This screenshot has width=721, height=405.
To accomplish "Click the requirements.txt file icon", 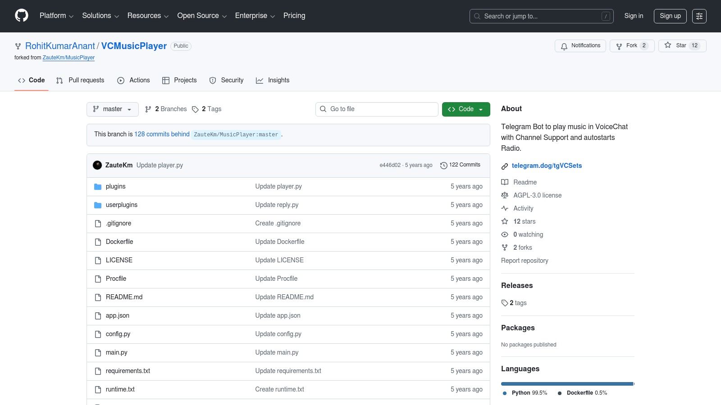I will coord(98,371).
